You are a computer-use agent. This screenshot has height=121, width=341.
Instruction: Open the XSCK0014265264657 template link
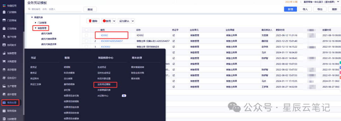tap(112, 41)
